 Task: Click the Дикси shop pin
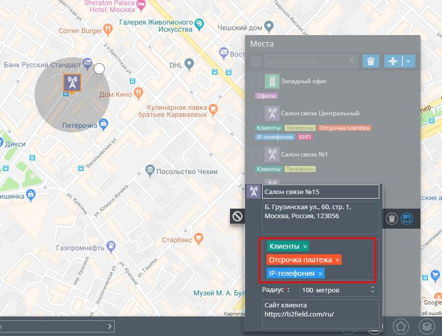tap(1, 143)
